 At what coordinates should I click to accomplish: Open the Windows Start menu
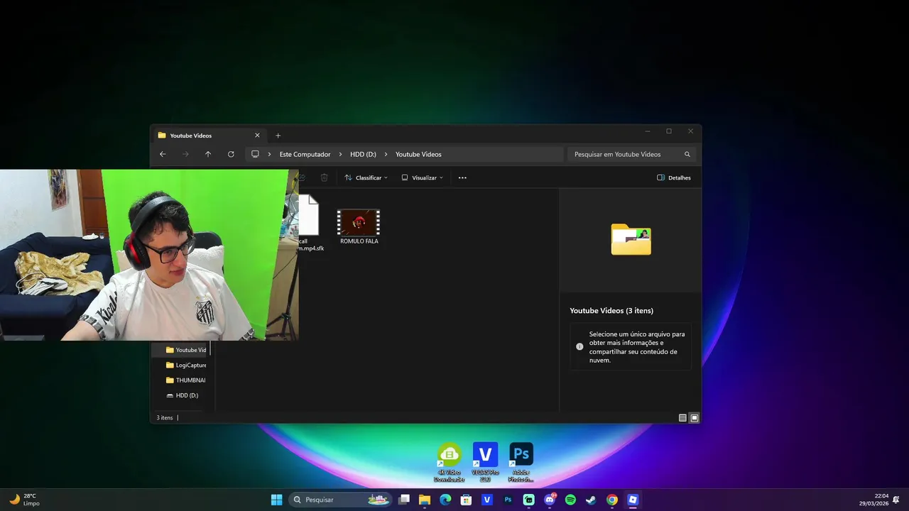pos(276,500)
